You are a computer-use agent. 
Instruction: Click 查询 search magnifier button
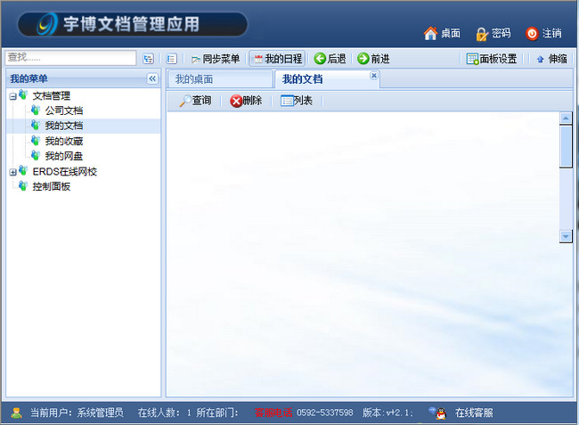point(195,101)
